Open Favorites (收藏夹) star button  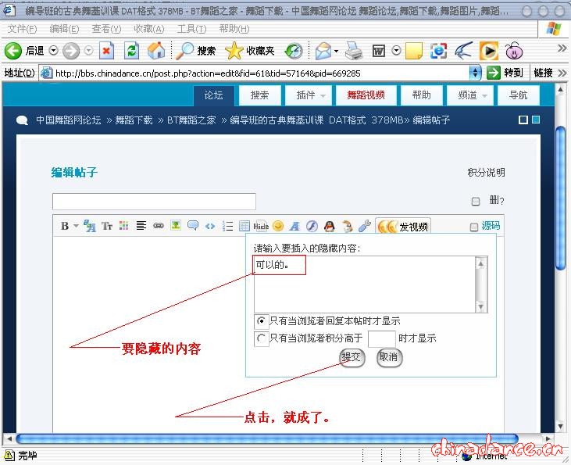coord(250,51)
